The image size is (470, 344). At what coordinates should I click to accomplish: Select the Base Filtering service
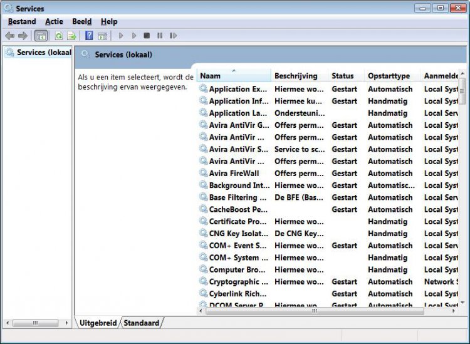238,197
